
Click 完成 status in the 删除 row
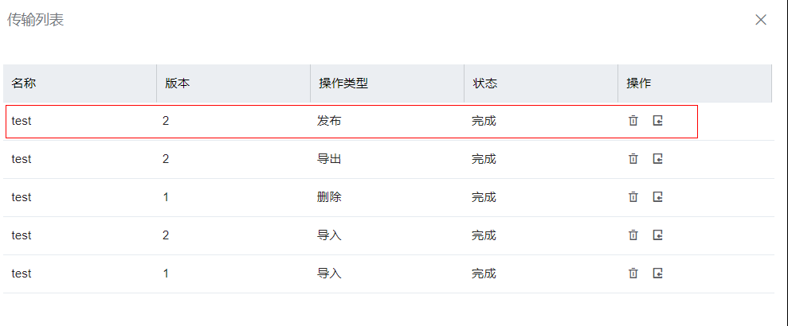[484, 197]
